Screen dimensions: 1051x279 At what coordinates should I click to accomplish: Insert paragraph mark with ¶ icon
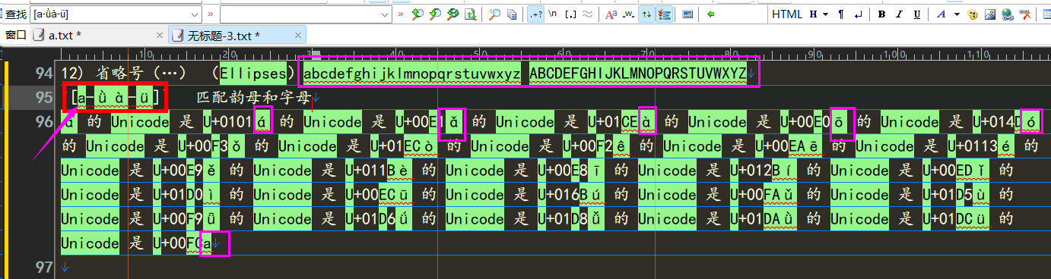coord(841,14)
